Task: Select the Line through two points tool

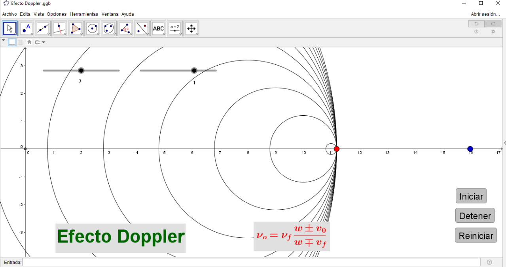Action: (x=43, y=28)
